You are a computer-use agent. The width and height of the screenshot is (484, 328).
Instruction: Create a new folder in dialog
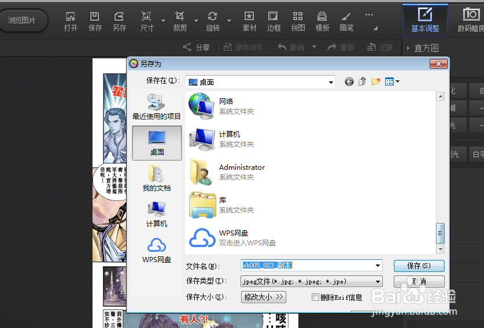(376, 81)
